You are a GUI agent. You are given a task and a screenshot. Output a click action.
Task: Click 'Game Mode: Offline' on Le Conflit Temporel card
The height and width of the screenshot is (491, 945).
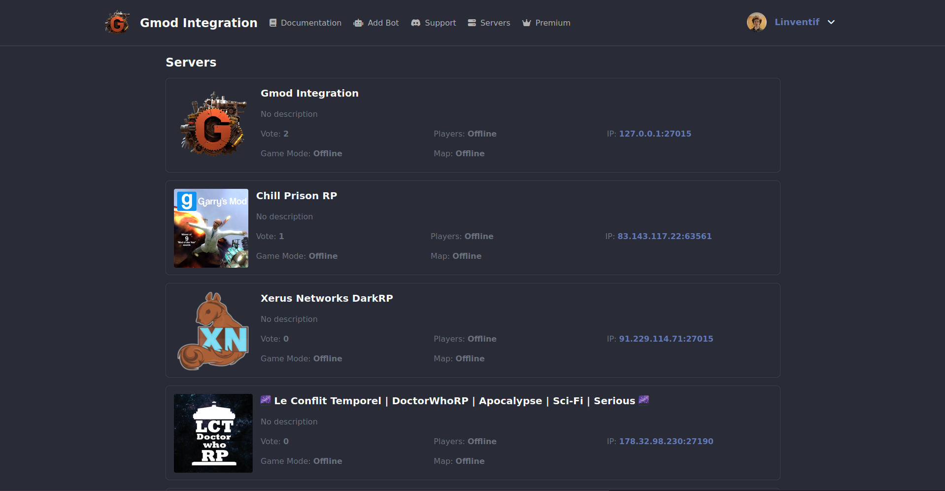(302, 461)
